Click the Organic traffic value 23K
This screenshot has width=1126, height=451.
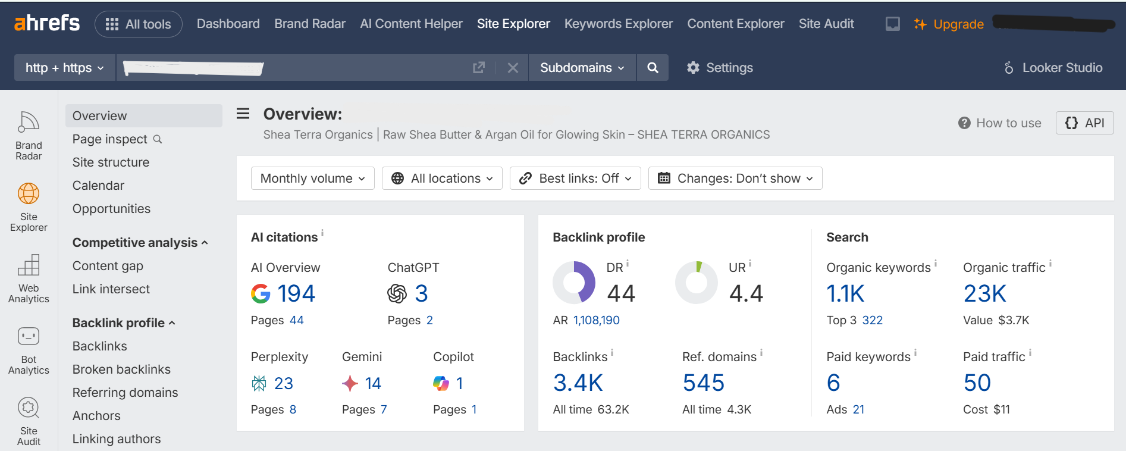tap(985, 293)
